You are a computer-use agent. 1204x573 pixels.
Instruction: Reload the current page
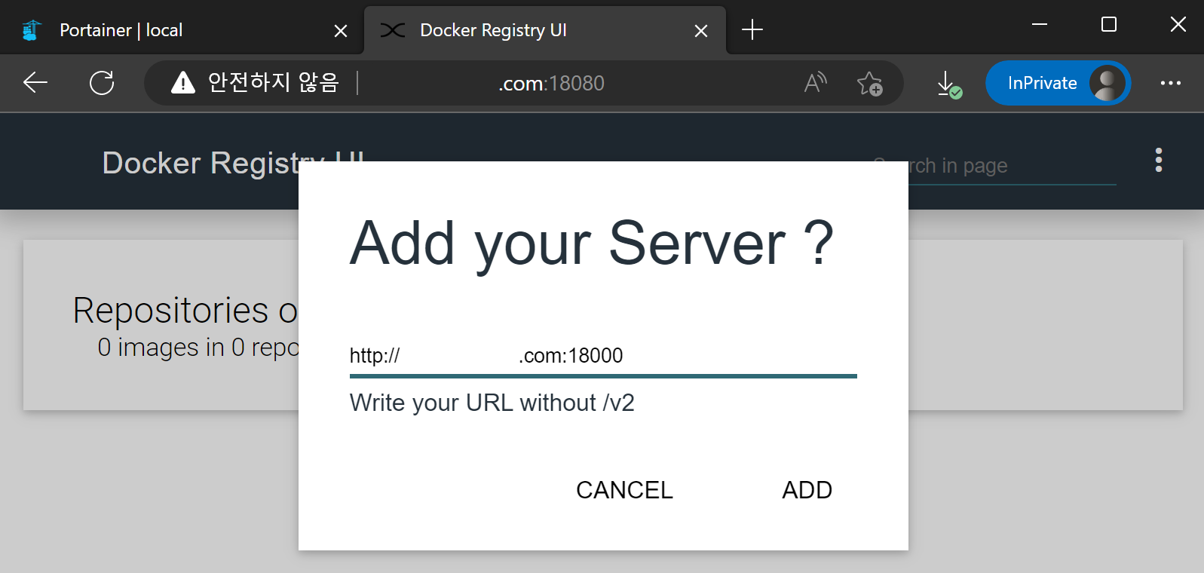tap(102, 83)
